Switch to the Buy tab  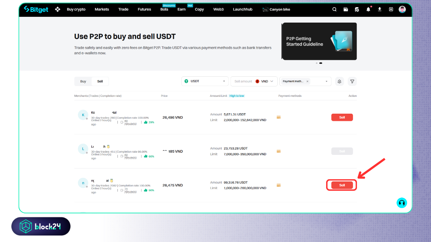click(83, 81)
